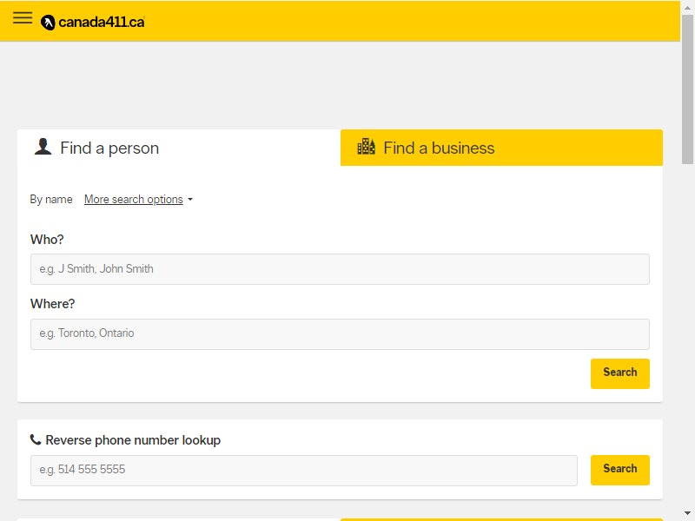Viewport: 695px width, 521px height.
Task: Click the vertical scrollbar thumb
Action: point(687,89)
